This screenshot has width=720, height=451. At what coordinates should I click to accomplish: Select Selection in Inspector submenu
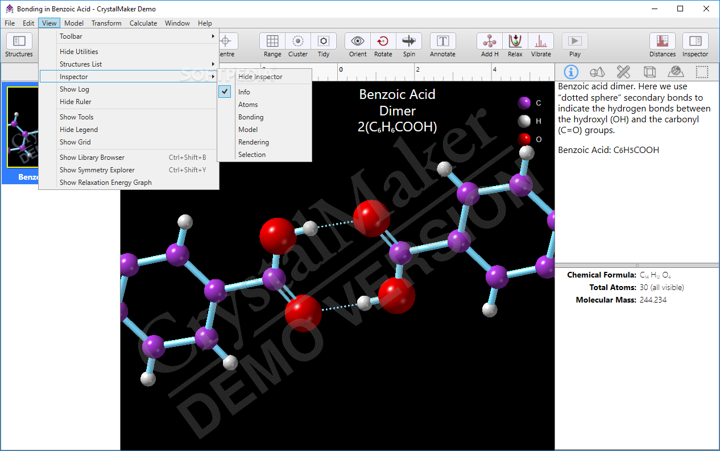click(x=265, y=155)
